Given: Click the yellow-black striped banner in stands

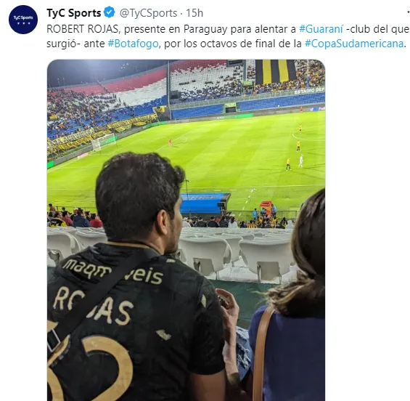Looking at the screenshot, I should coord(275,71).
